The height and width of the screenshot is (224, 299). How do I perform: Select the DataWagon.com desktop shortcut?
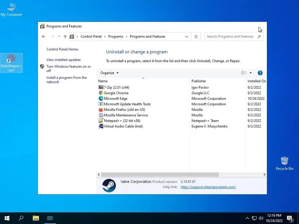11,63
